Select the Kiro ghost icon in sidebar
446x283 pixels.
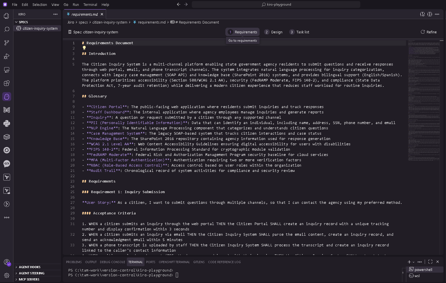point(6,97)
